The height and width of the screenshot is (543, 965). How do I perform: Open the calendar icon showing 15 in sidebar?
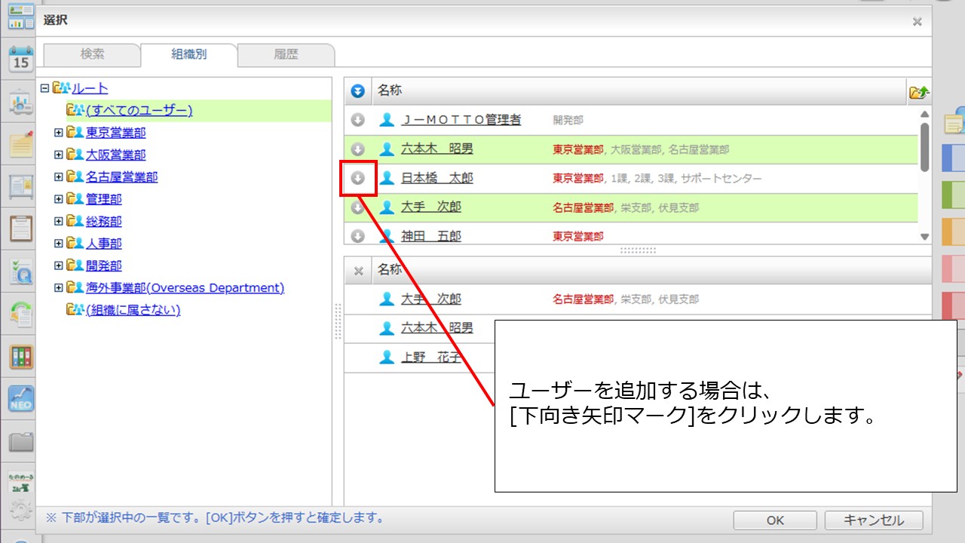tap(20, 59)
